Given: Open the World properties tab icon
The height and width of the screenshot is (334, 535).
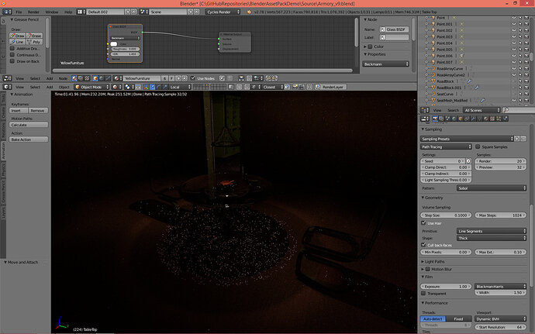Looking at the screenshot, I should (x=454, y=119).
